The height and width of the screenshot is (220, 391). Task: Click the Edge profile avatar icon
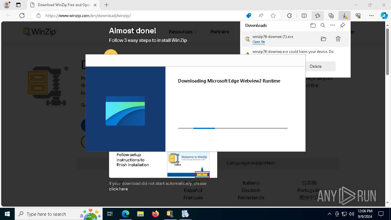click(x=7, y=5)
